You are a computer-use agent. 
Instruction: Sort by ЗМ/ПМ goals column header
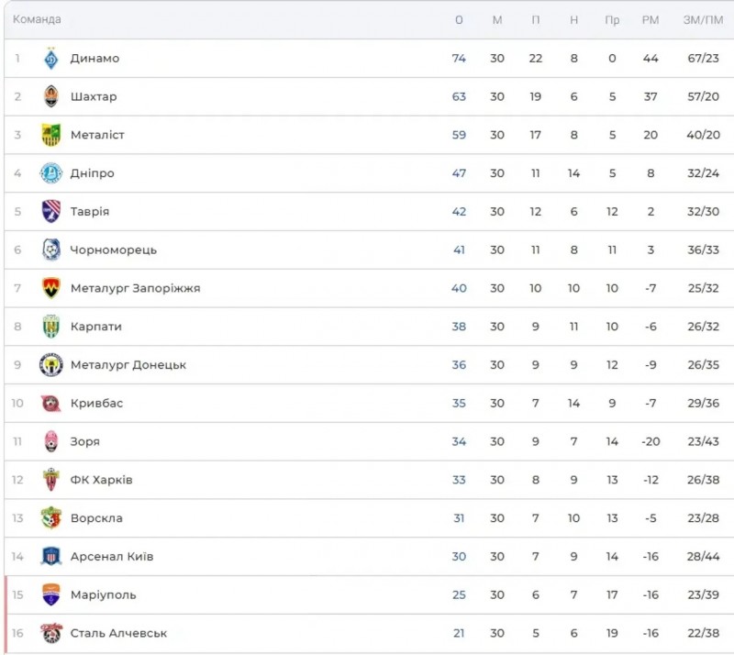(702, 20)
